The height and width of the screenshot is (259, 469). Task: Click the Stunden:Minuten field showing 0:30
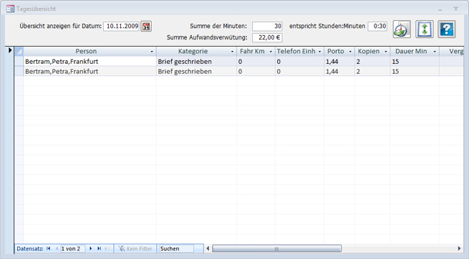[377, 26]
